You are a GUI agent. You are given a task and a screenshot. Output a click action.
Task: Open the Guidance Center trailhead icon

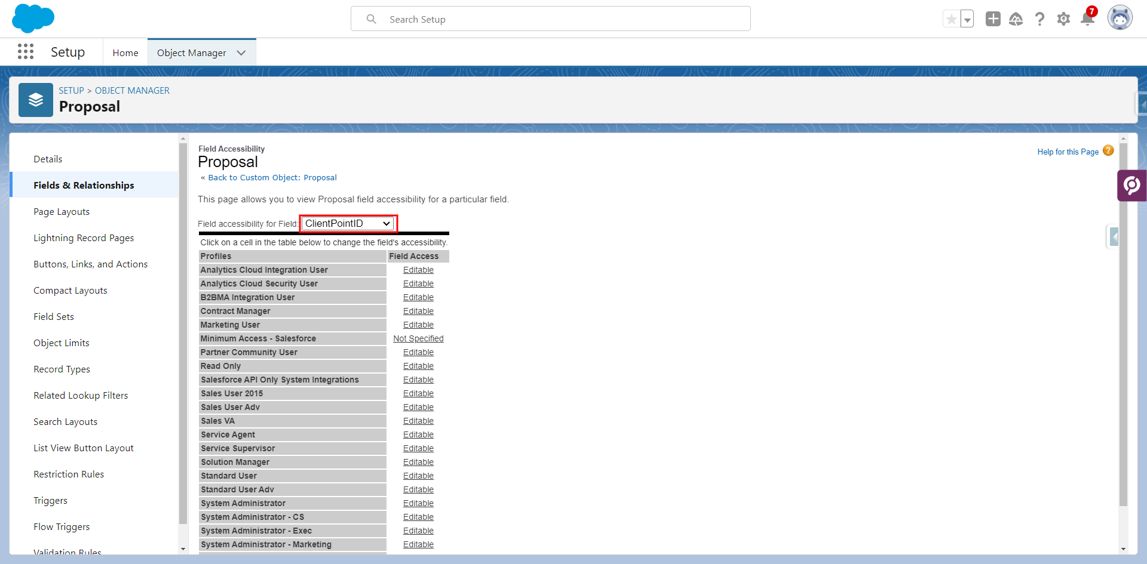(1016, 19)
